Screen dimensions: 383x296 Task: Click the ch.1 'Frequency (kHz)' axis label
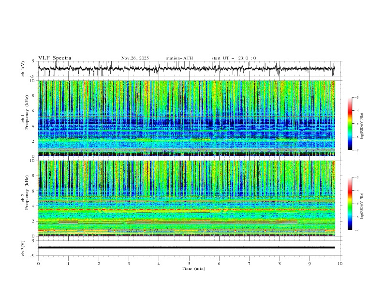(x=27, y=113)
